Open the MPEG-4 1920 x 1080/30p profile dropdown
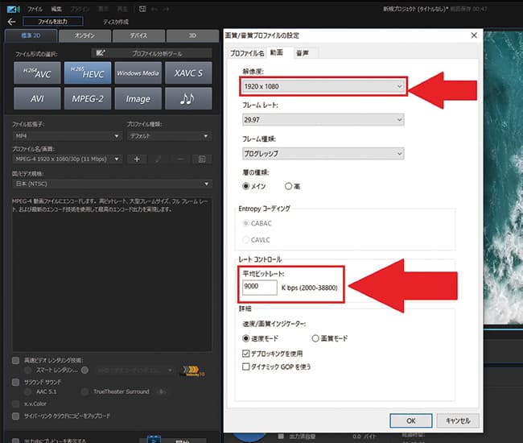The image size is (523, 443). coord(68,159)
